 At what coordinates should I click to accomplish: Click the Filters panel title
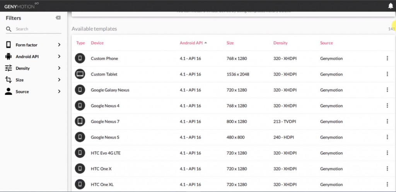(14, 18)
